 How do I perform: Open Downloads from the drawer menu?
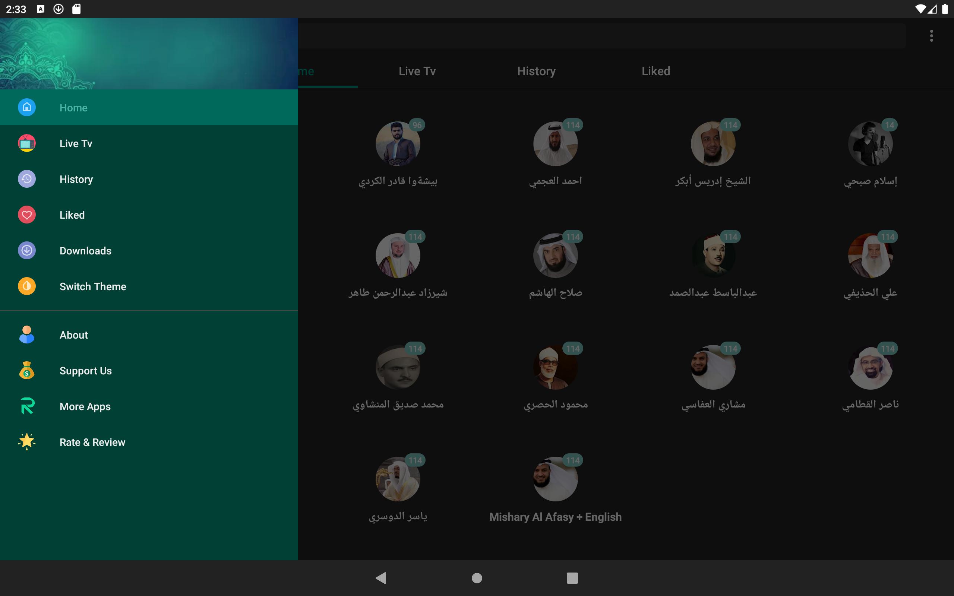(149, 250)
